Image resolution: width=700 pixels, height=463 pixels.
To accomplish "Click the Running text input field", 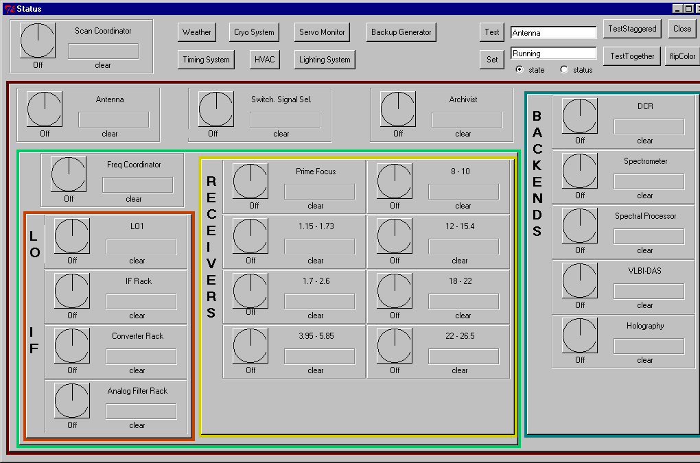I will click(553, 54).
